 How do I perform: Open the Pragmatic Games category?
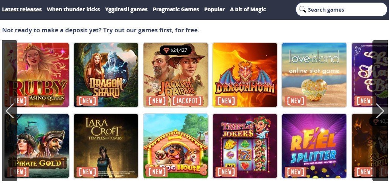(176, 10)
